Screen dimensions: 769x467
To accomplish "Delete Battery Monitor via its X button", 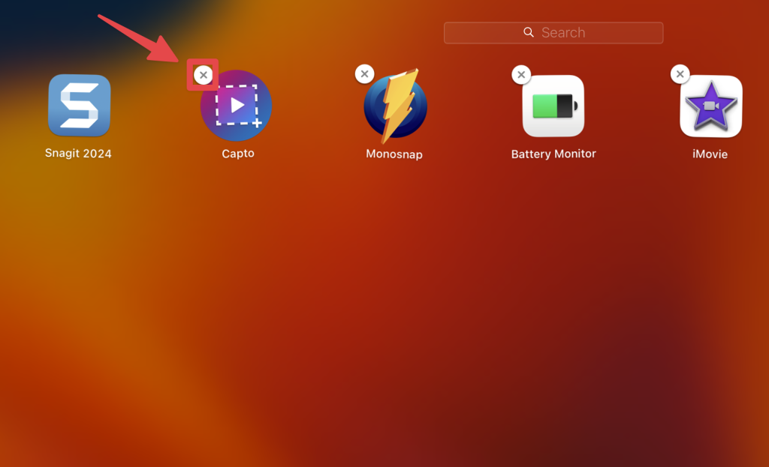I will coord(521,75).
